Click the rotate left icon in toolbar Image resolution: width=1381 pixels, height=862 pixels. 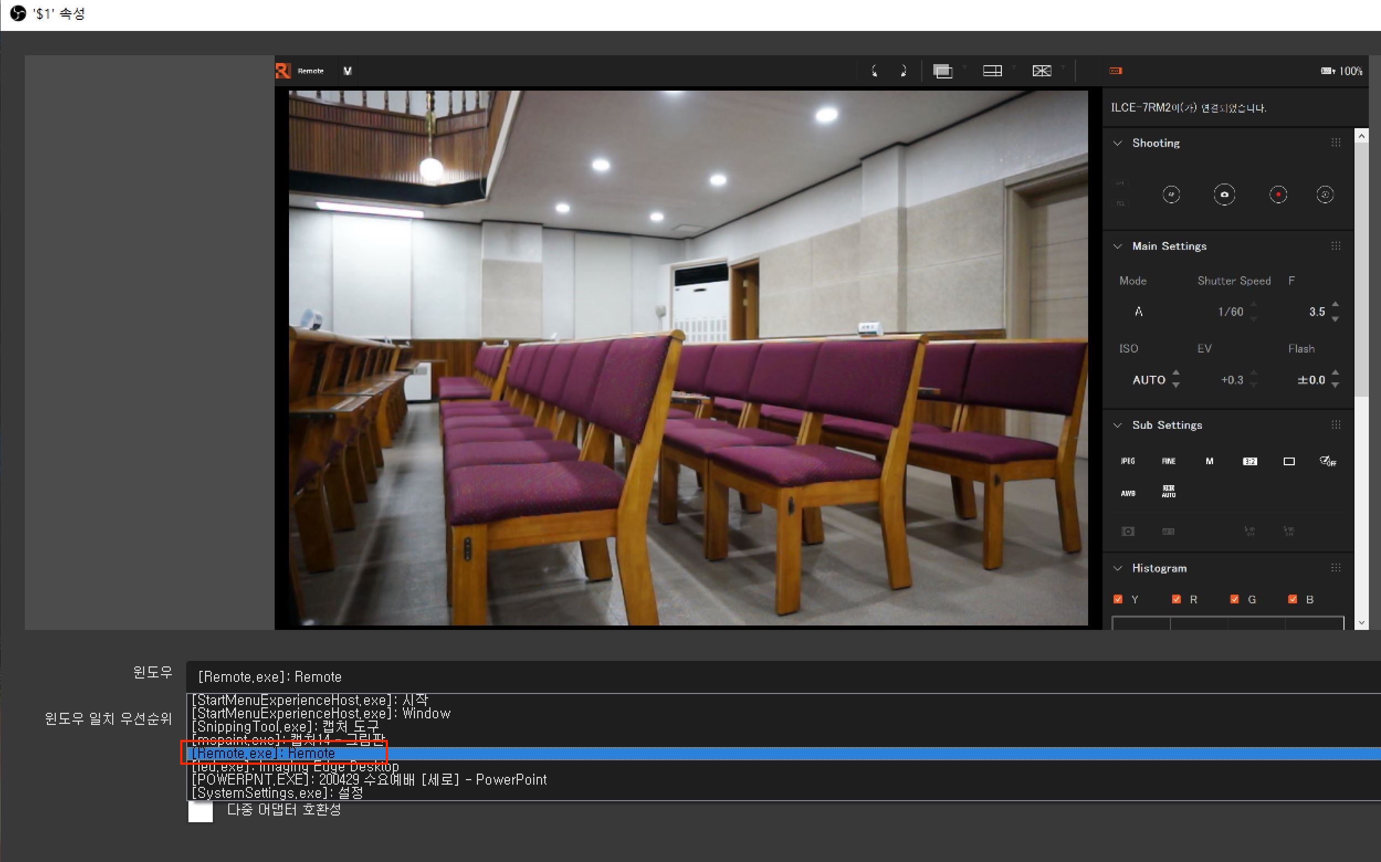(874, 71)
